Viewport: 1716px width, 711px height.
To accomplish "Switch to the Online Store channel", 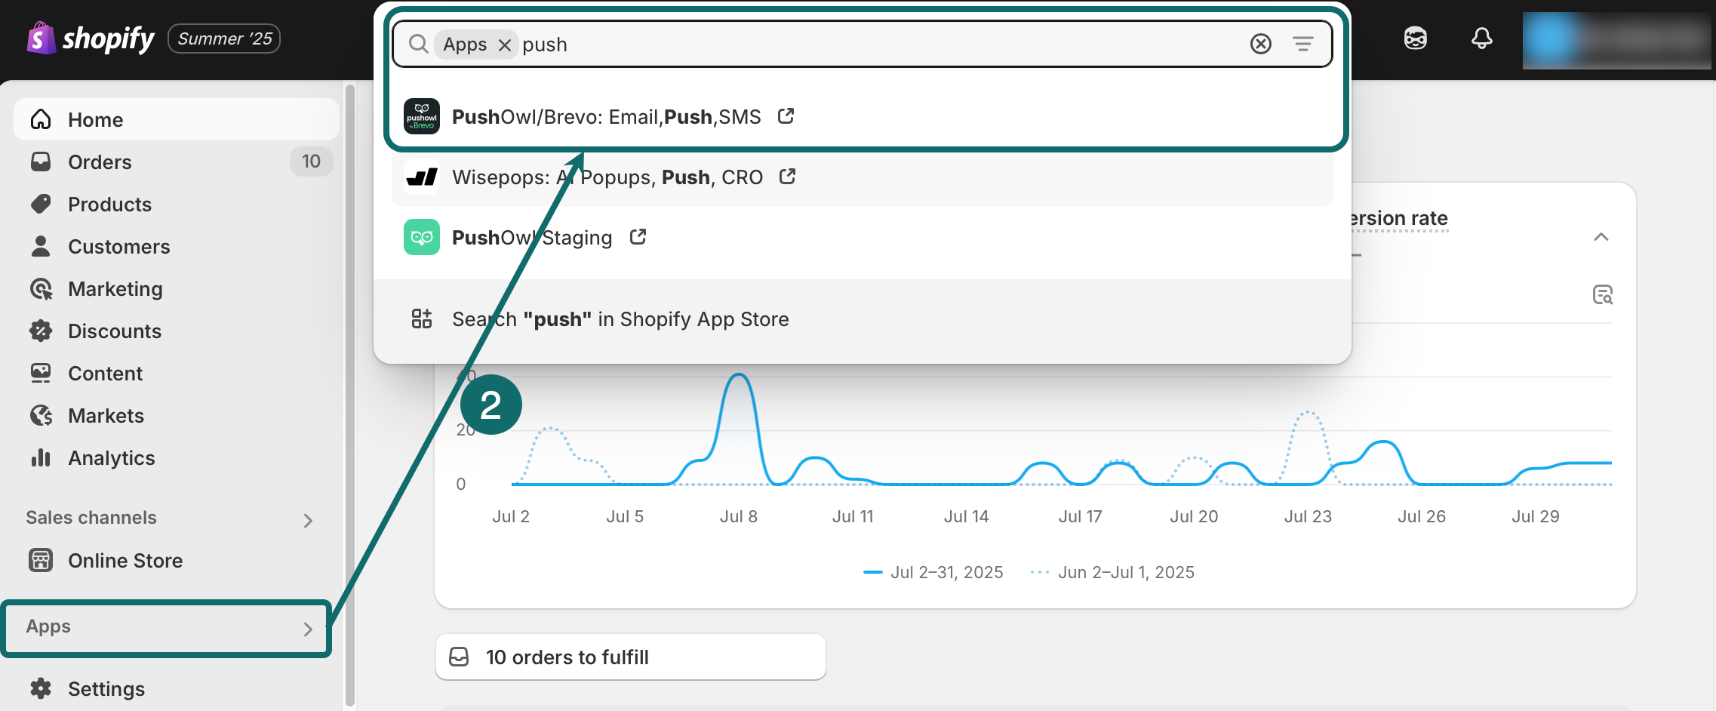I will [x=125, y=560].
